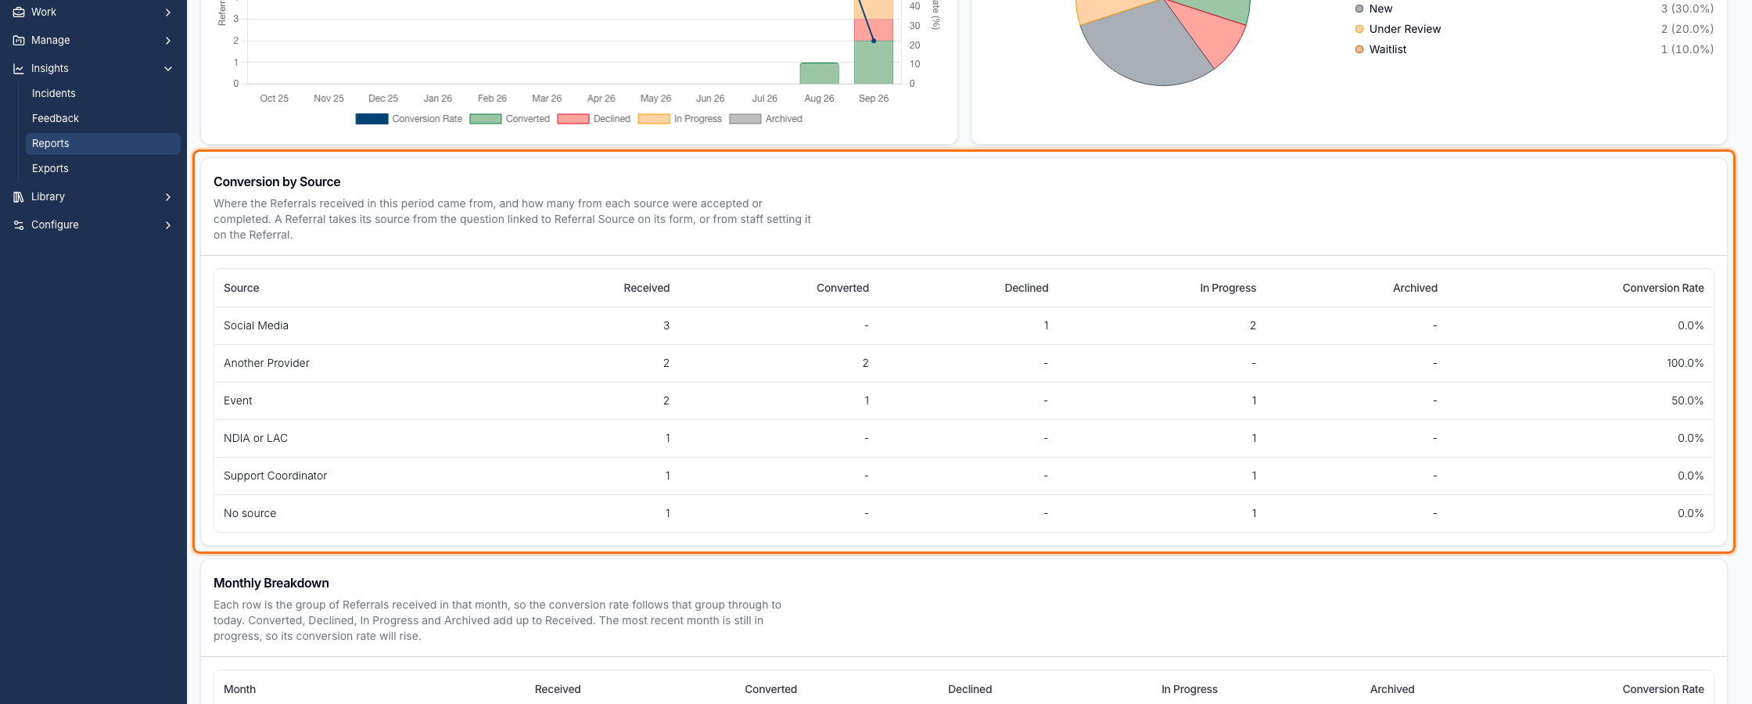Image resolution: width=1752 pixels, height=704 pixels.
Task: Select the NDIA or LAC row label
Action: tap(256, 438)
